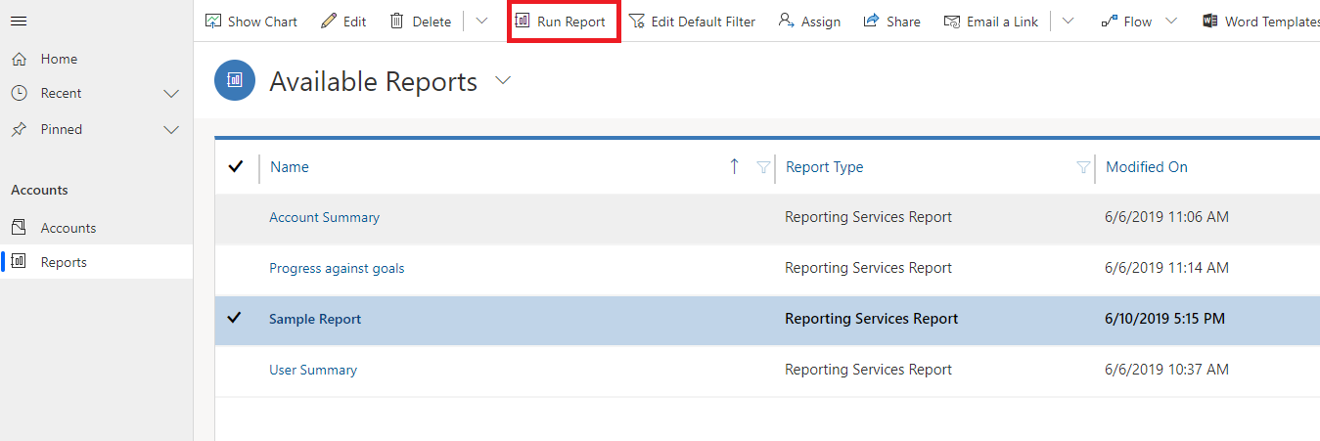
Task: Open the User Summary report link
Action: click(x=313, y=370)
